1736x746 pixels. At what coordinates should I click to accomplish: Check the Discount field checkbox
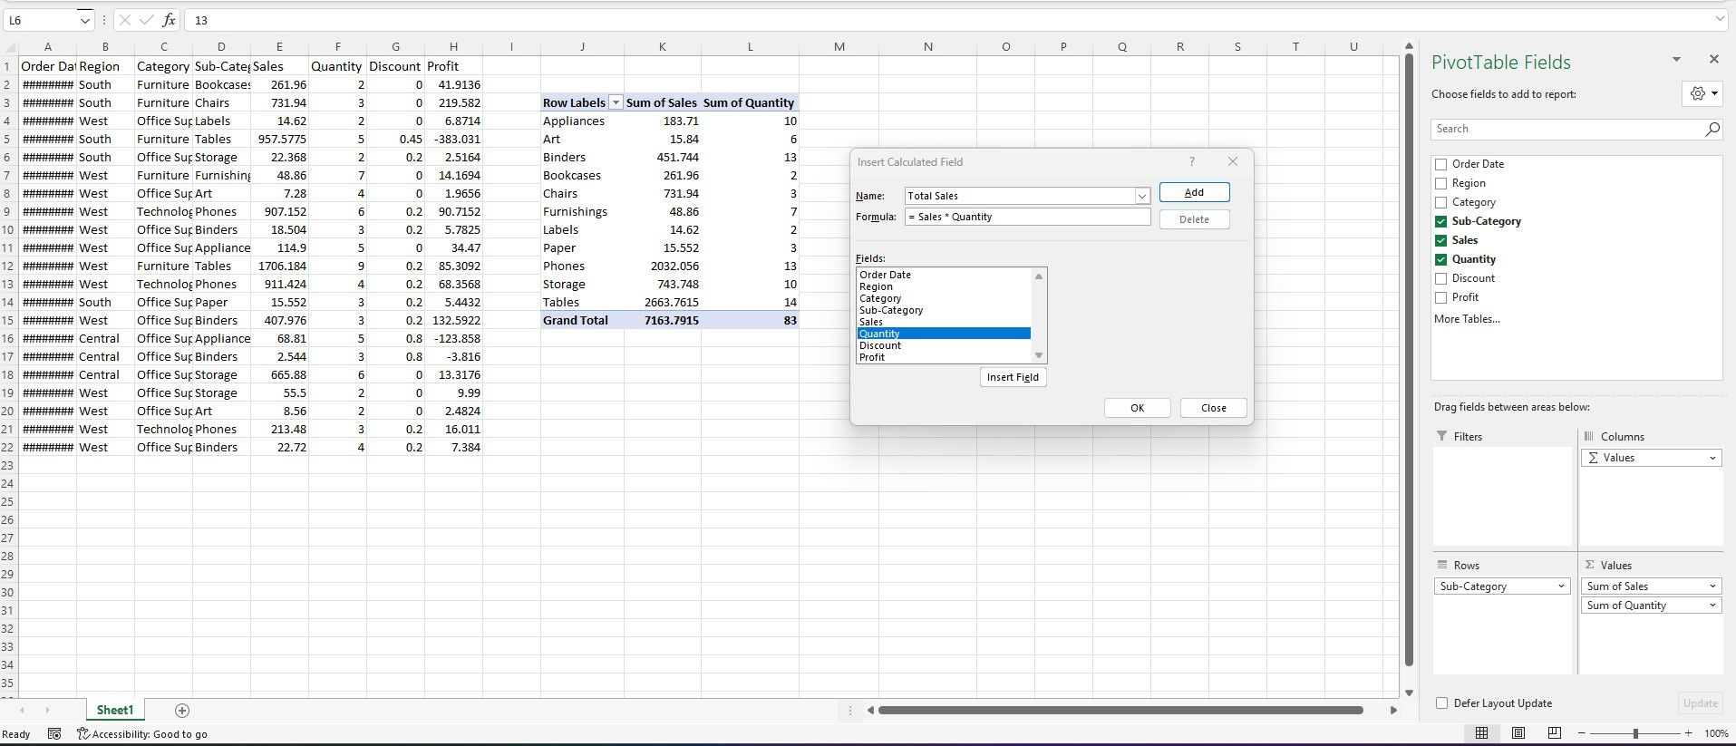pyautogui.click(x=1440, y=279)
